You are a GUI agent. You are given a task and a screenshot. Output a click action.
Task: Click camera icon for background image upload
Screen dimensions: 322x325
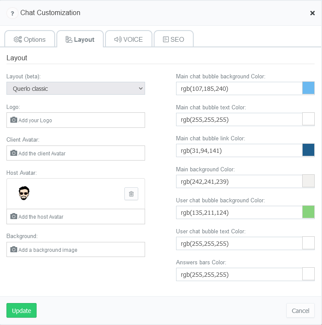(x=14, y=249)
